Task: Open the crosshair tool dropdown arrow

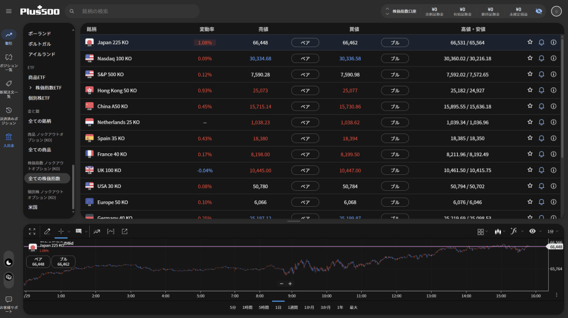Action: tap(69, 232)
